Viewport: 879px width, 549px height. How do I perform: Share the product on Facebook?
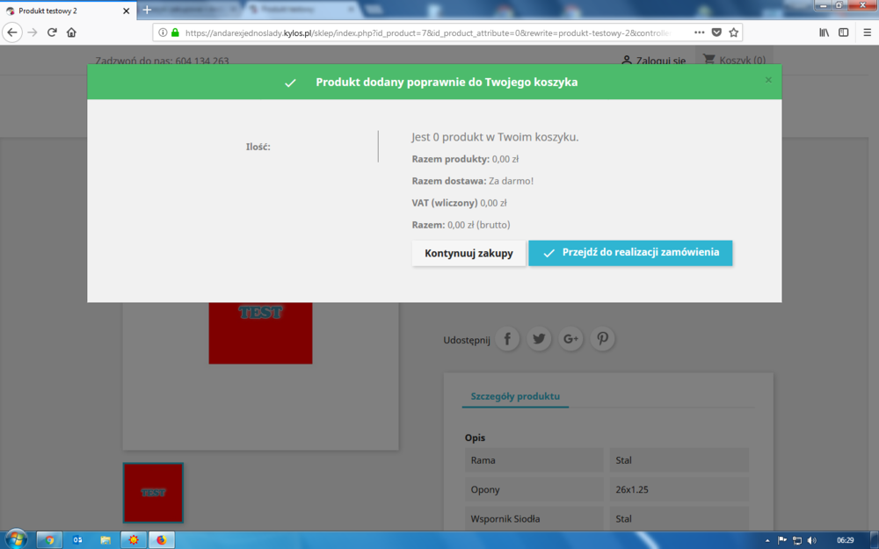tap(507, 338)
